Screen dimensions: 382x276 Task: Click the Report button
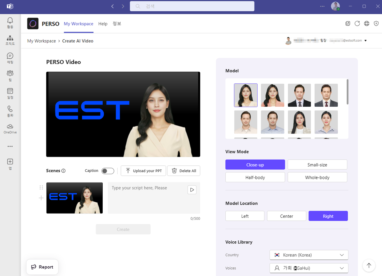click(42, 267)
